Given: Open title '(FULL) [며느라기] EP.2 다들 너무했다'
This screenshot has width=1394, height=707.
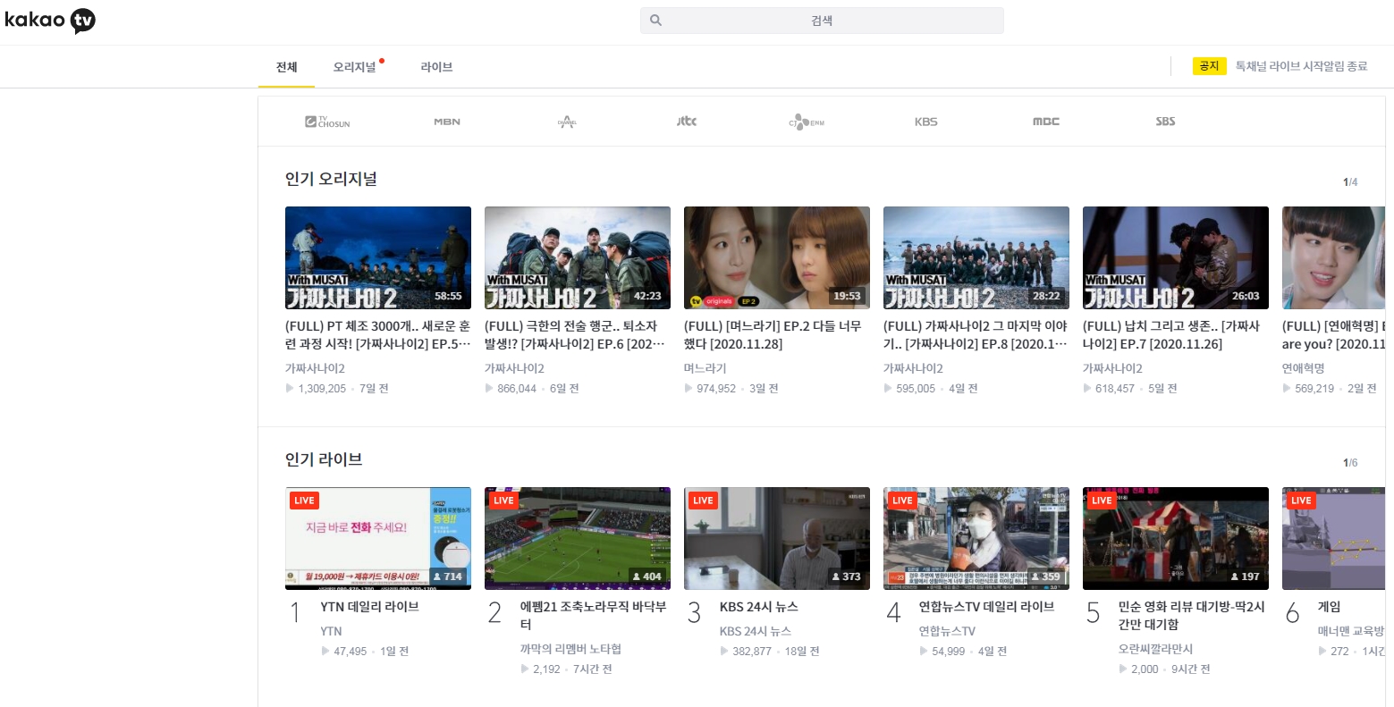Looking at the screenshot, I should point(773,335).
